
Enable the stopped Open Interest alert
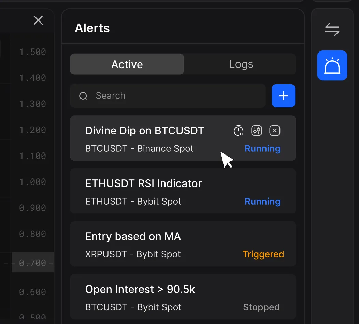[261, 307]
